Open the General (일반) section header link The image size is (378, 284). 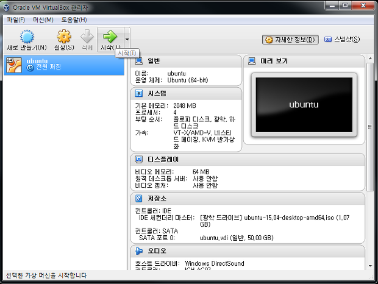click(x=154, y=61)
